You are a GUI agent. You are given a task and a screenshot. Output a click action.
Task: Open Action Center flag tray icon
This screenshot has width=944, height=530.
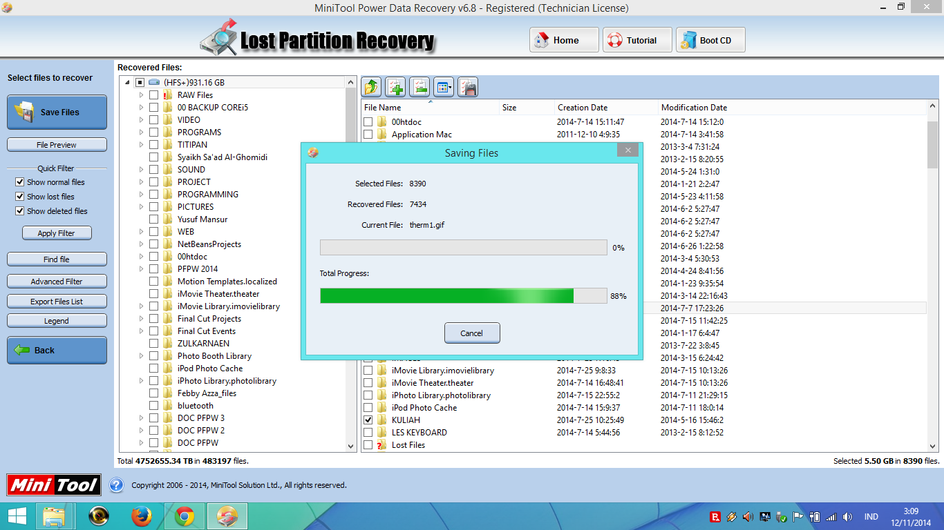(798, 517)
